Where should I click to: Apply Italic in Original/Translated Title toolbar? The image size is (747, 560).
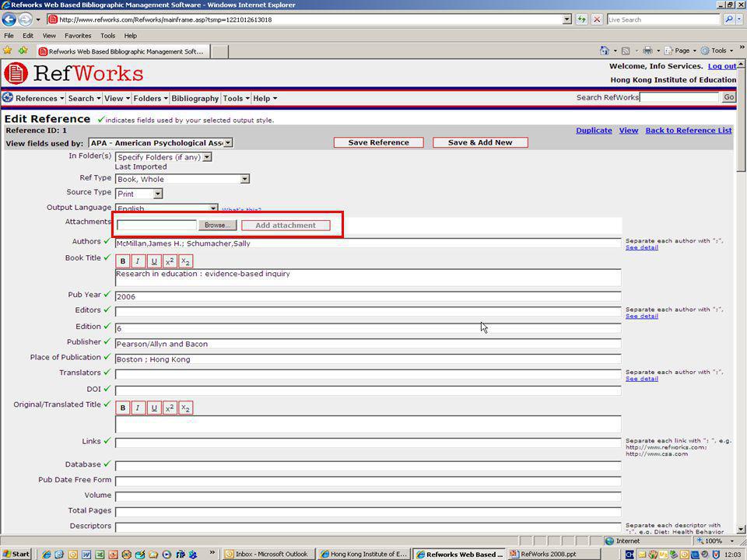coord(139,408)
